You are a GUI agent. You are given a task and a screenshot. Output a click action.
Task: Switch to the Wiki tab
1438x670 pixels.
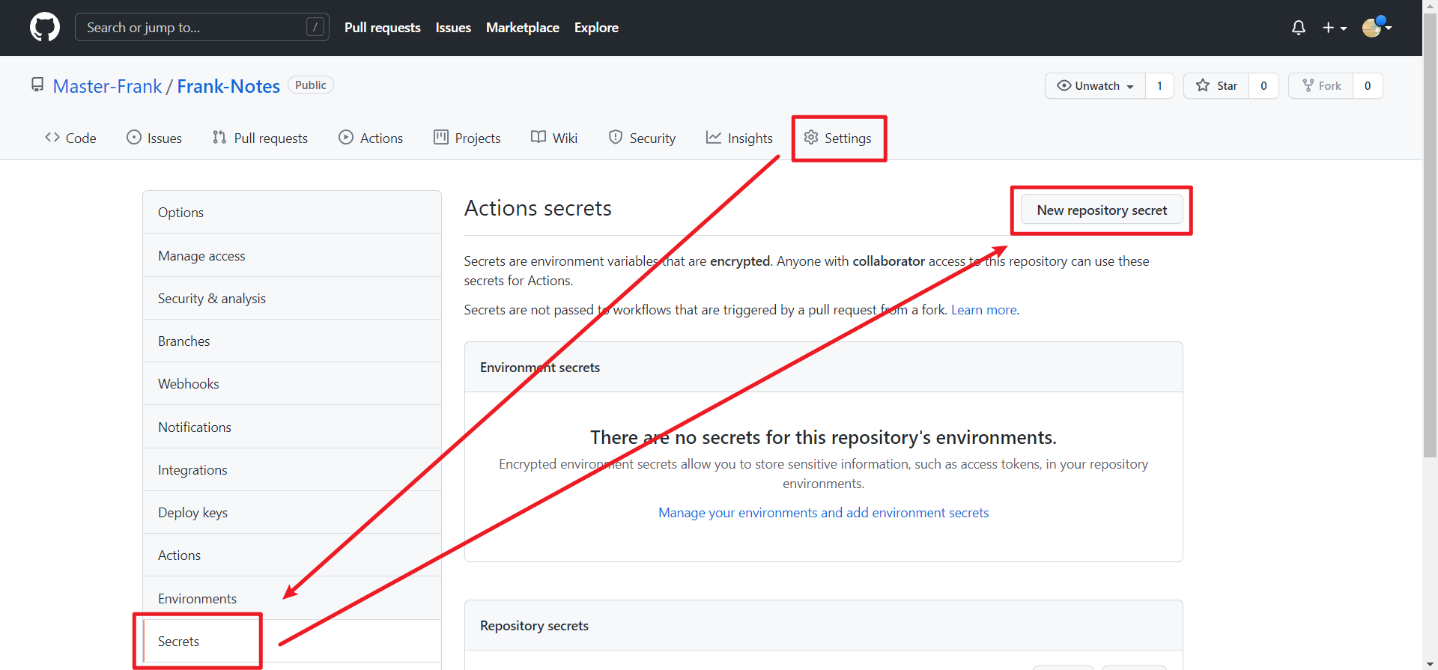(x=554, y=138)
